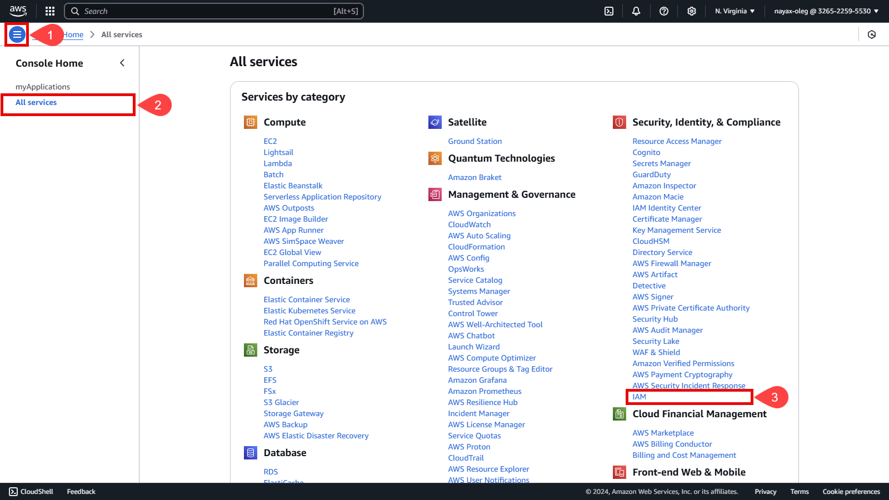Open Elastic Kubernetes Service
The height and width of the screenshot is (500, 889).
pos(309,311)
